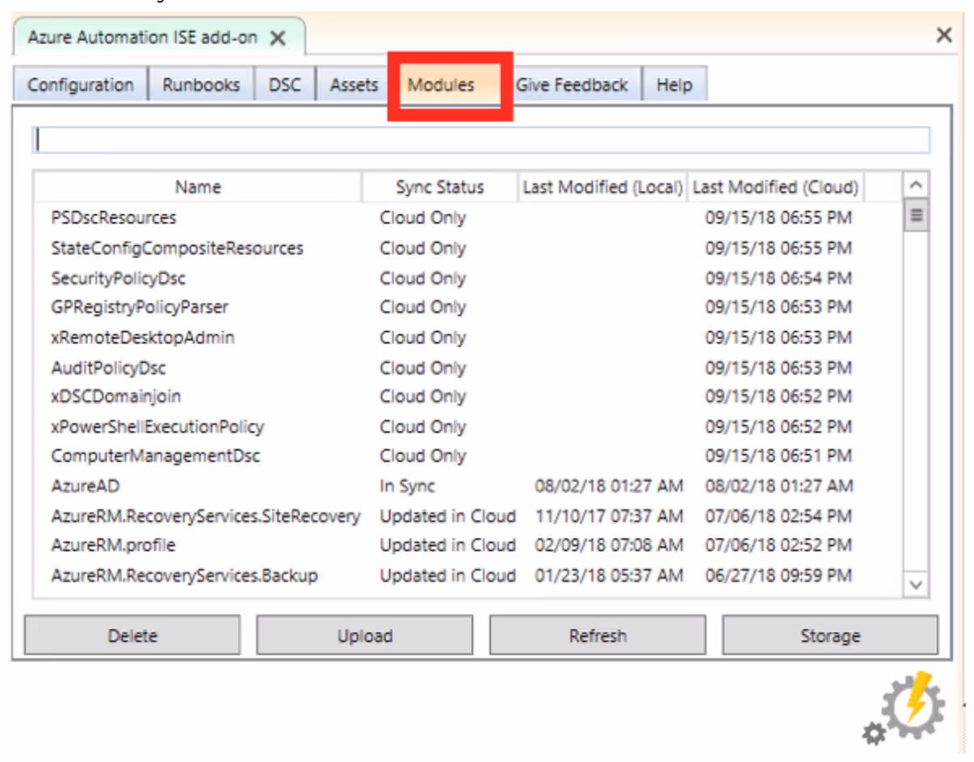The width and height of the screenshot is (974, 762).
Task: Open the Give Feedback tab
Action: coord(572,84)
